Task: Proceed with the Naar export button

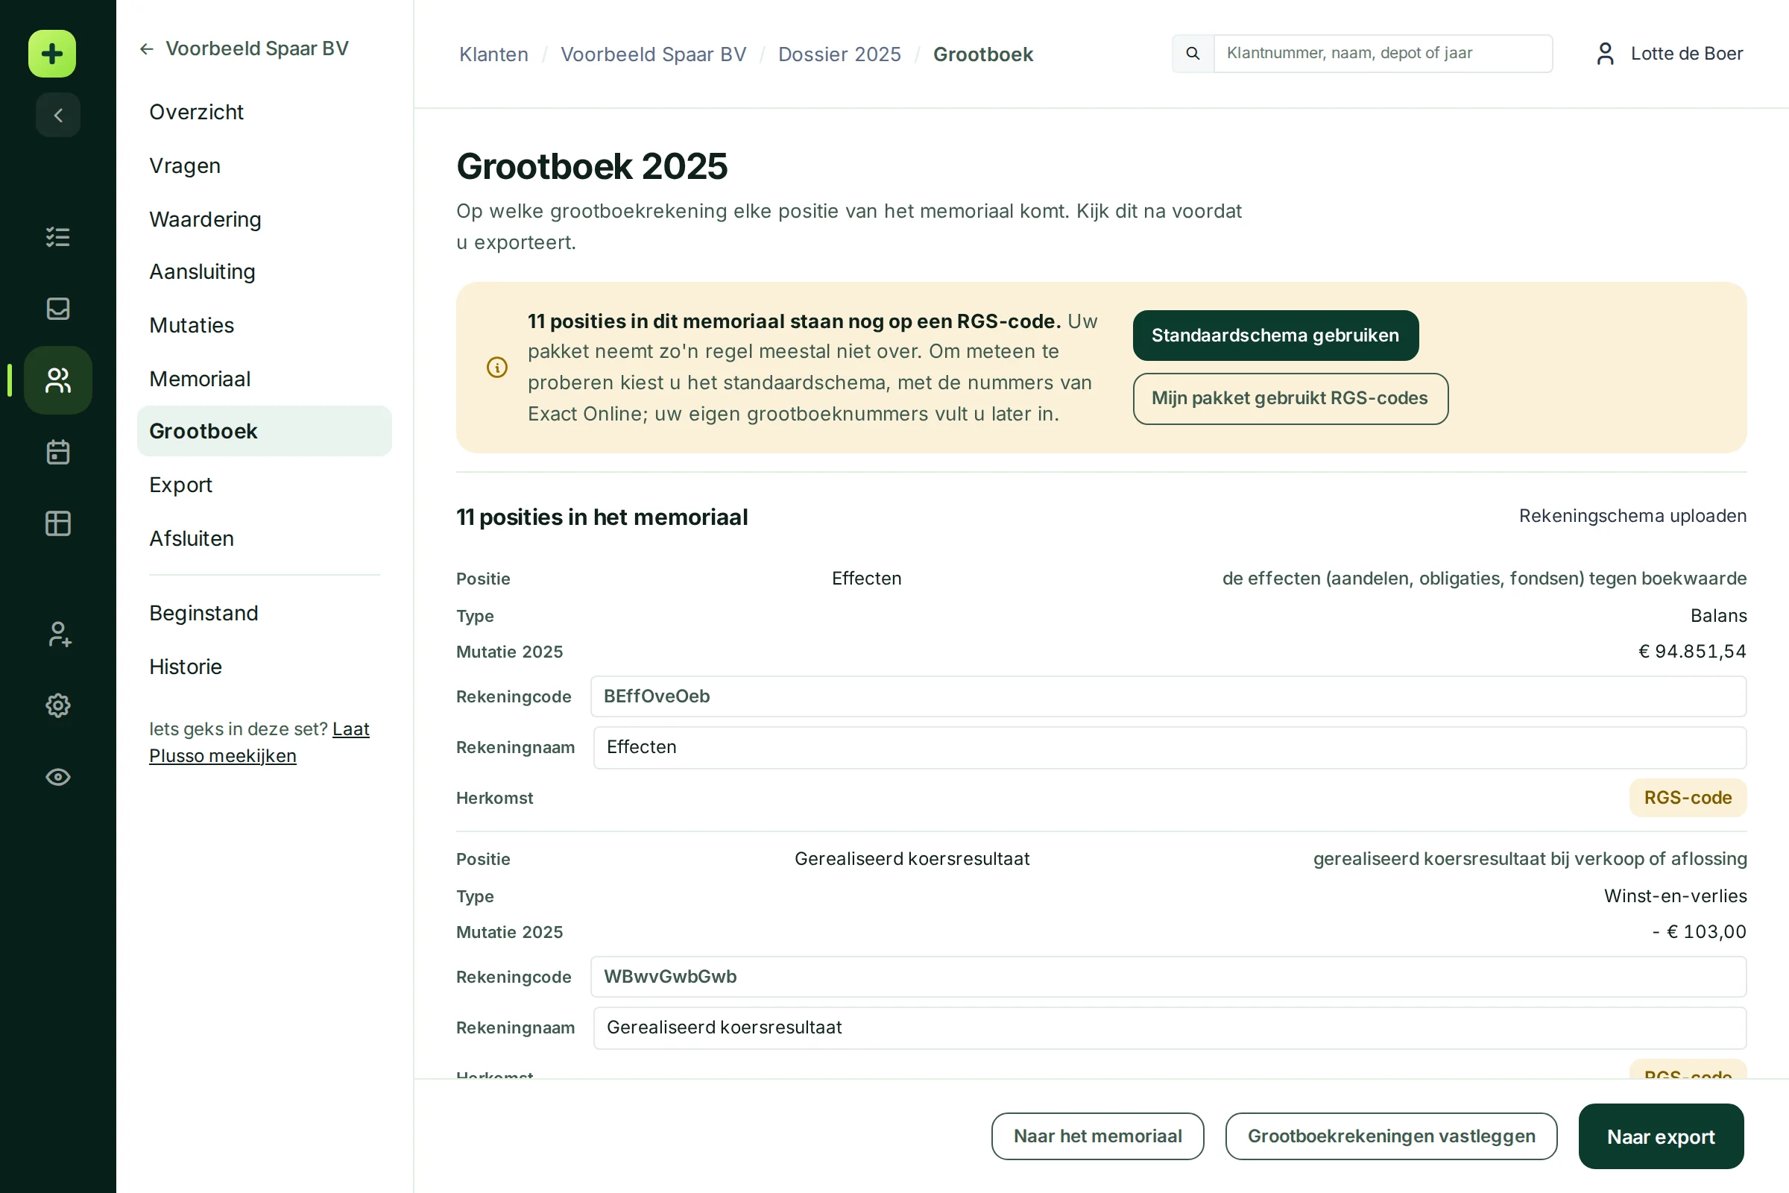Action: pos(1662,1136)
